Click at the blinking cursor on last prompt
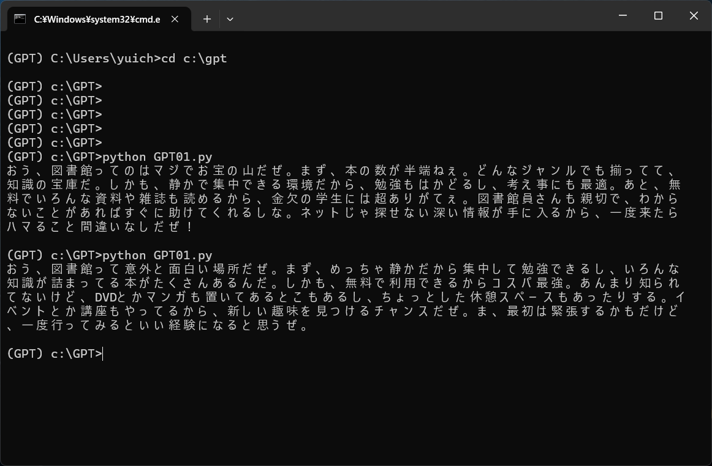712x466 pixels. [x=103, y=353]
